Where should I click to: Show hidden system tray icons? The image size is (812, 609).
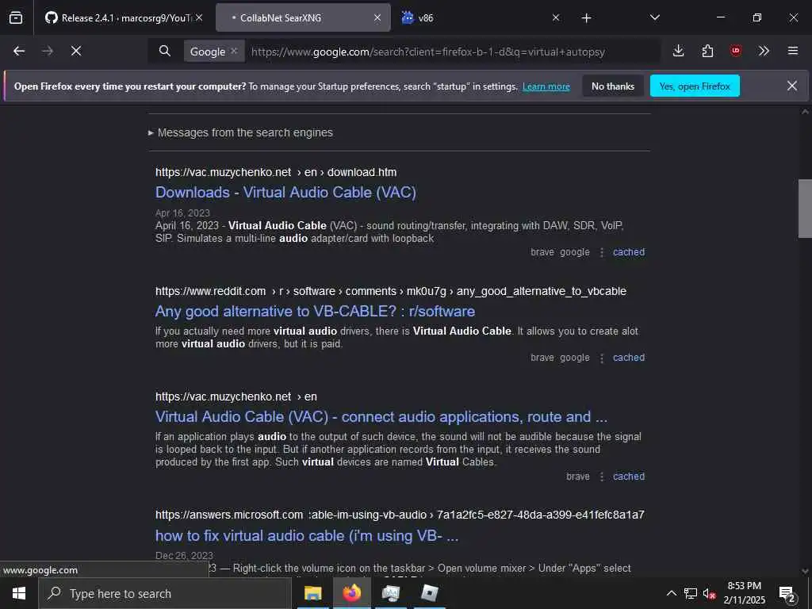671,593
